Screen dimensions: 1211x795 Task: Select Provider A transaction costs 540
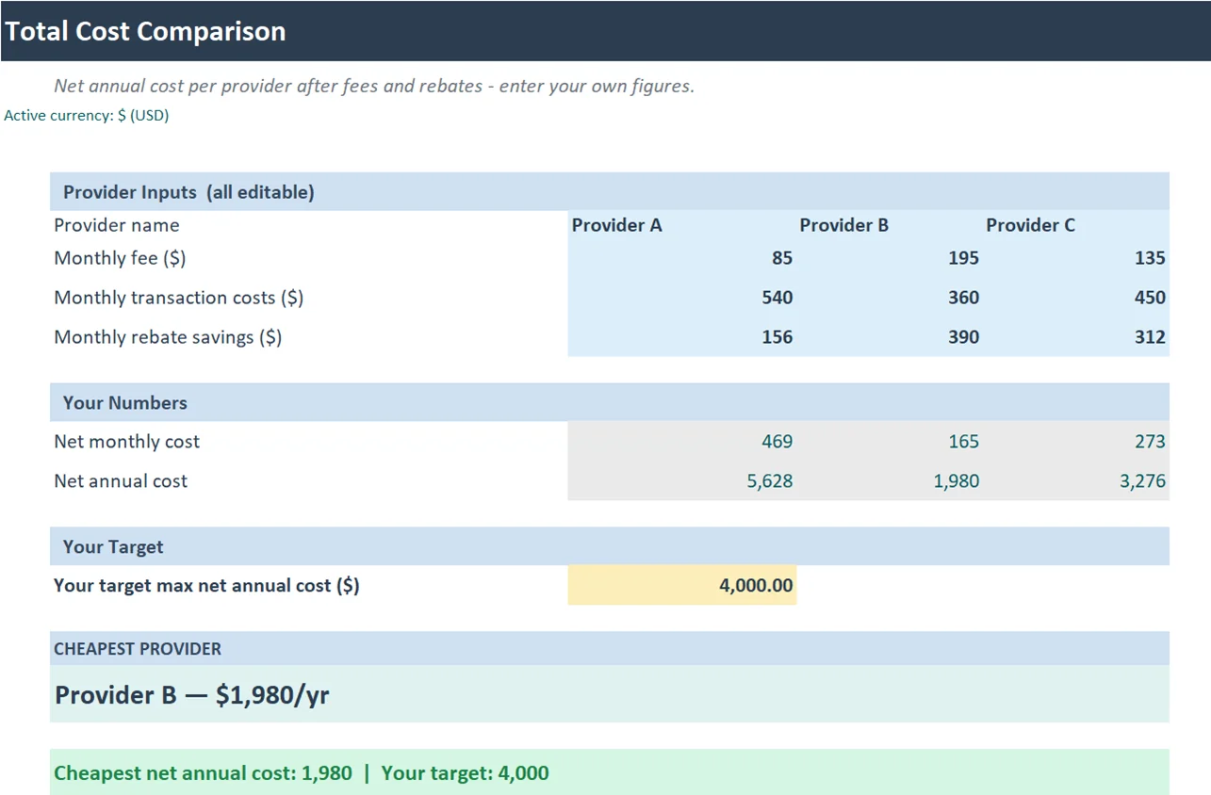click(x=682, y=298)
